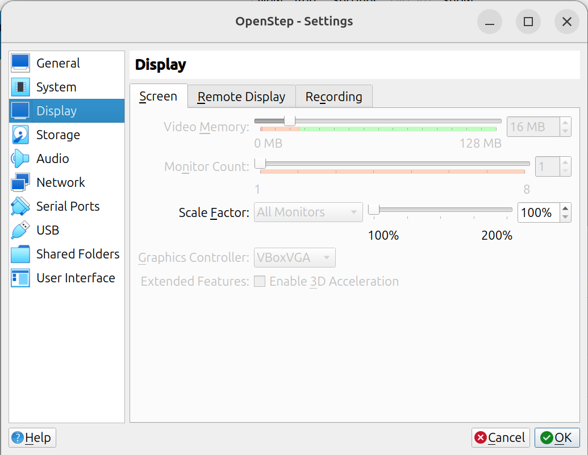Confirm settings with the OK button
This screenshot has height=455, width=588.
pyautogui.click(x=557, y=437)
